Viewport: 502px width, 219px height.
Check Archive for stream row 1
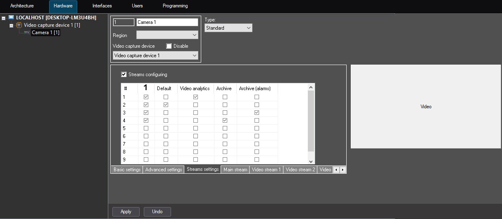(225, 97)
